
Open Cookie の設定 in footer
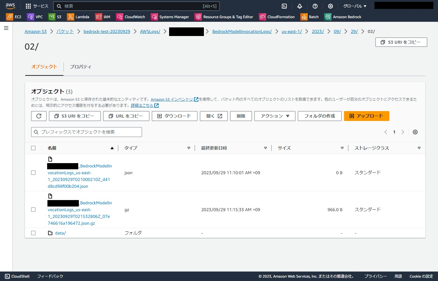(x=421, y=276)
